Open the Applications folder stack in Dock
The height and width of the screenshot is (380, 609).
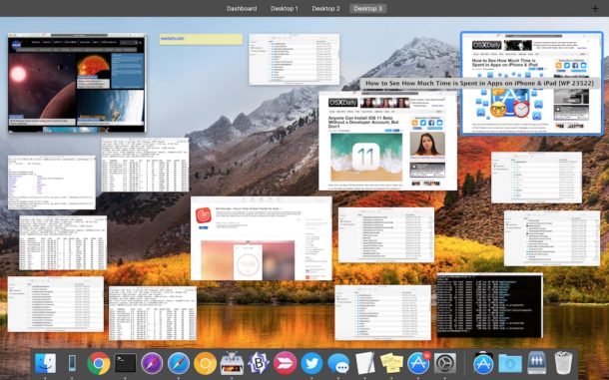pos(483,363)
